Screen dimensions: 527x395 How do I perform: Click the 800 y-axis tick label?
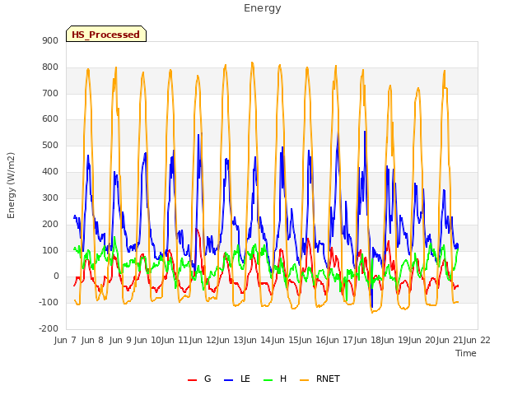tap(50, 67)
